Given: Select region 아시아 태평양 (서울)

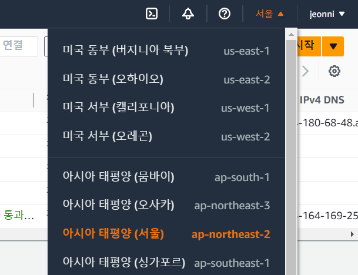Looking at the screenshot, I should pyautogui.click(x=166, y=234).
